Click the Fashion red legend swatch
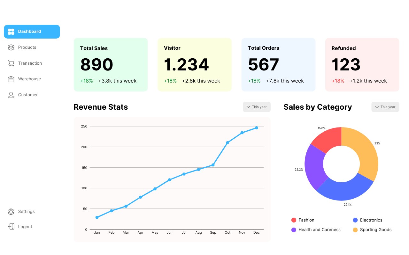This screenshot has height=255, width=409. [x=294, y=220]
